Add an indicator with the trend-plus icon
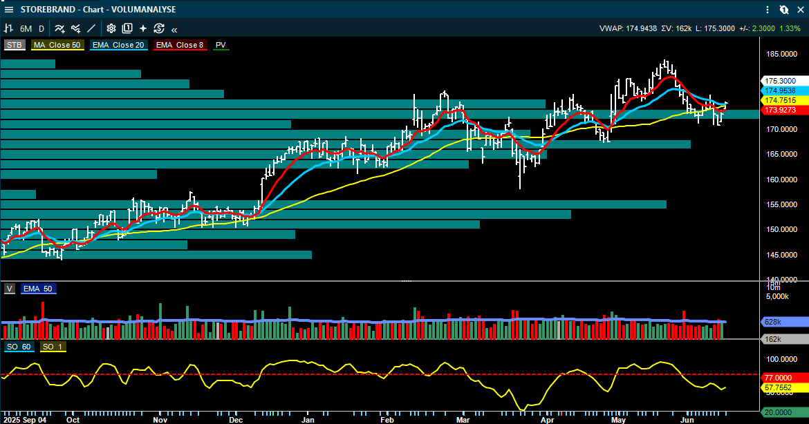809x424 pixels. click(60, 29)
